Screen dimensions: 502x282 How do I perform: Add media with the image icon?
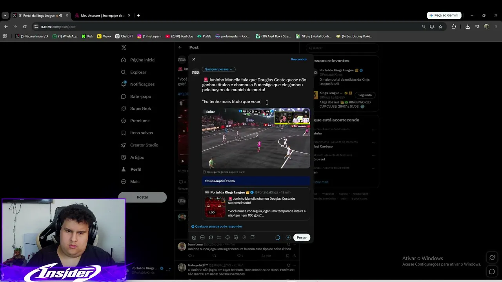(x=194, y=237)
